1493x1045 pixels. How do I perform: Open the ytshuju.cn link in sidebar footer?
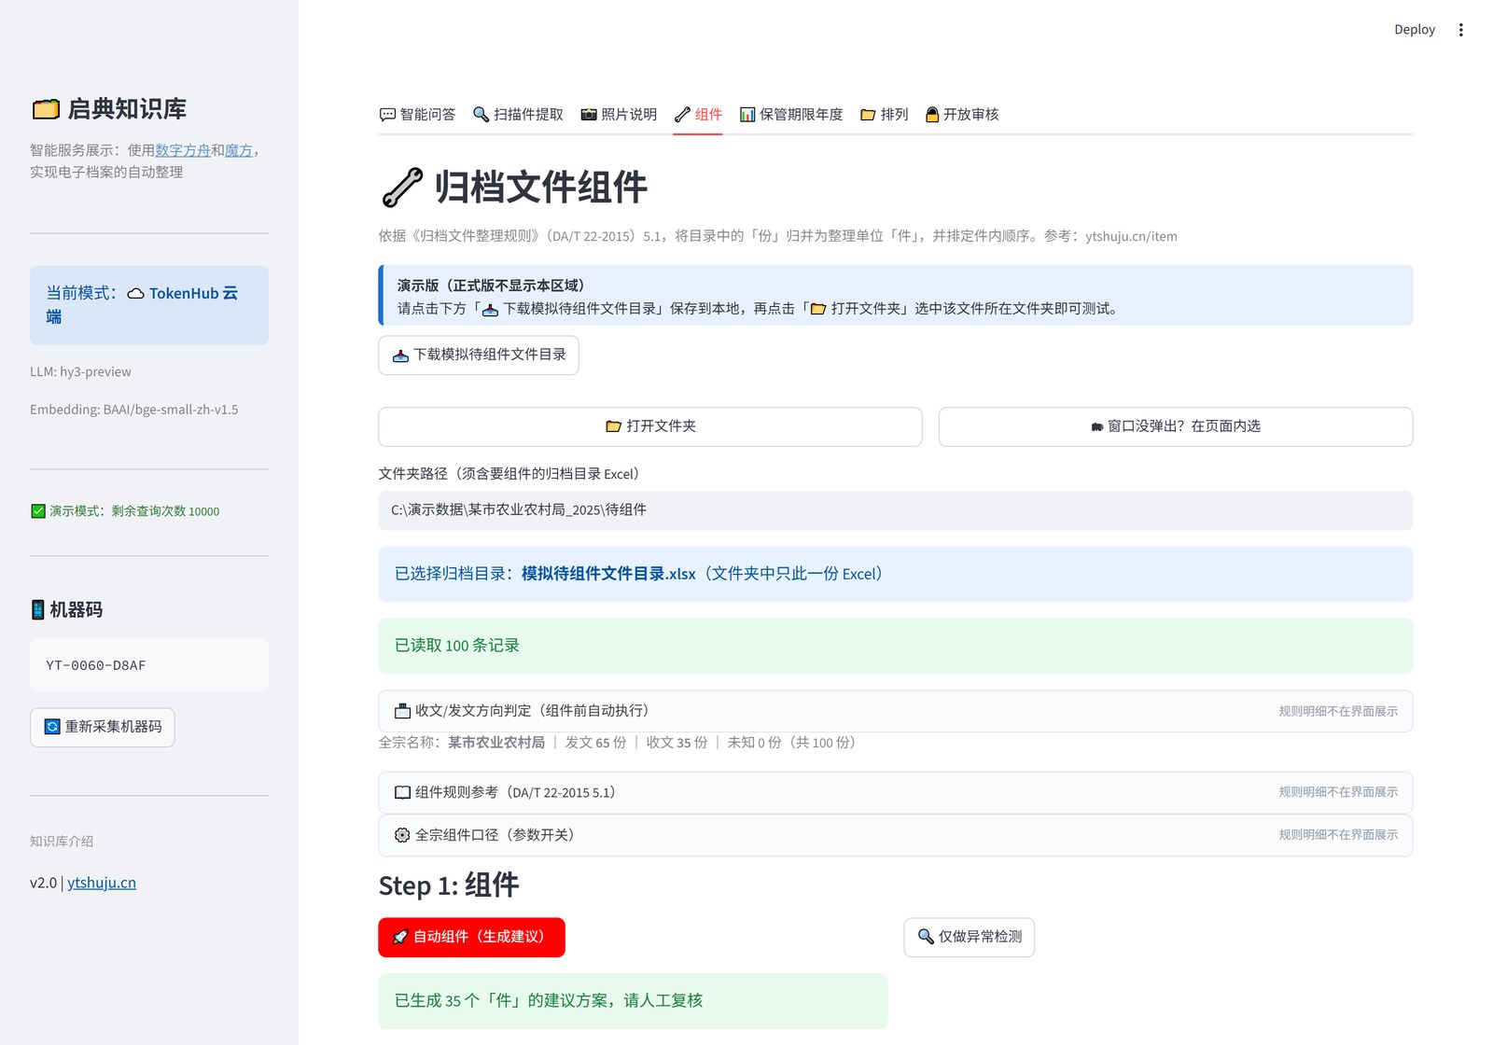coord(102,883)
